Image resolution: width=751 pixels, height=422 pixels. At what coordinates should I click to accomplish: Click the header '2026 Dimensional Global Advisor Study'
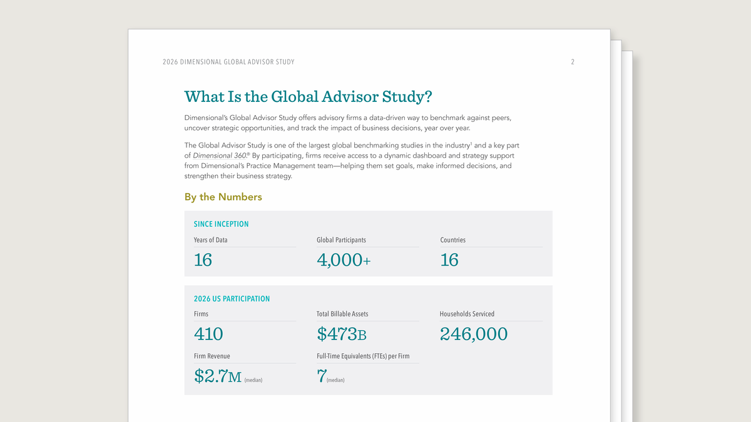tap(228, 62)
